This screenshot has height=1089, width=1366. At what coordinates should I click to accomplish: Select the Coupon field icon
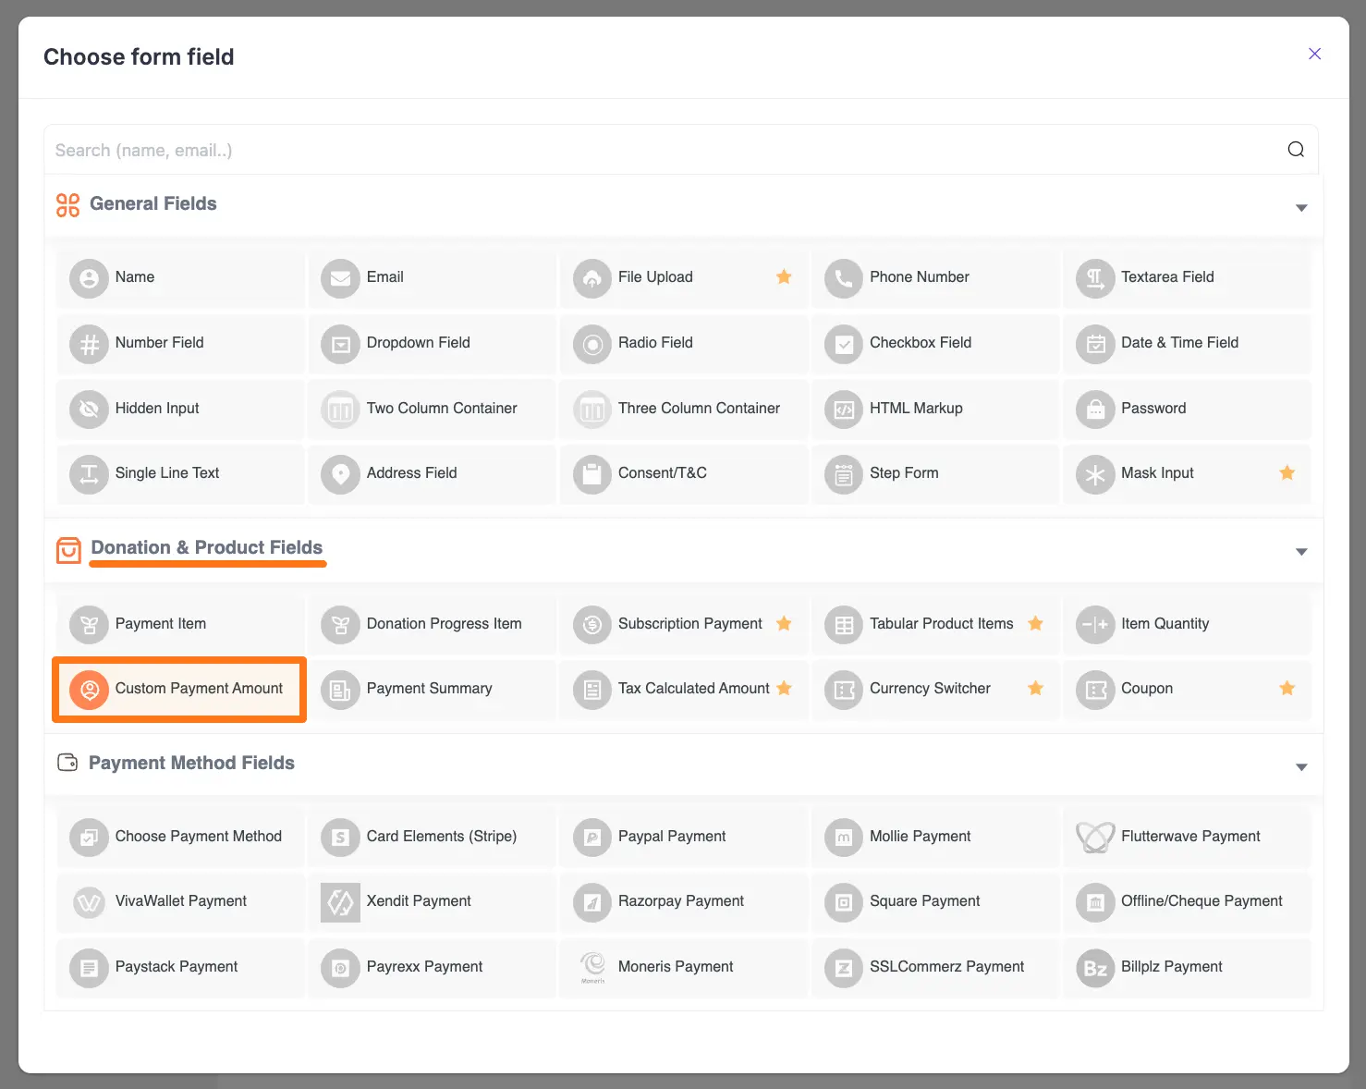click(1095, 689)
